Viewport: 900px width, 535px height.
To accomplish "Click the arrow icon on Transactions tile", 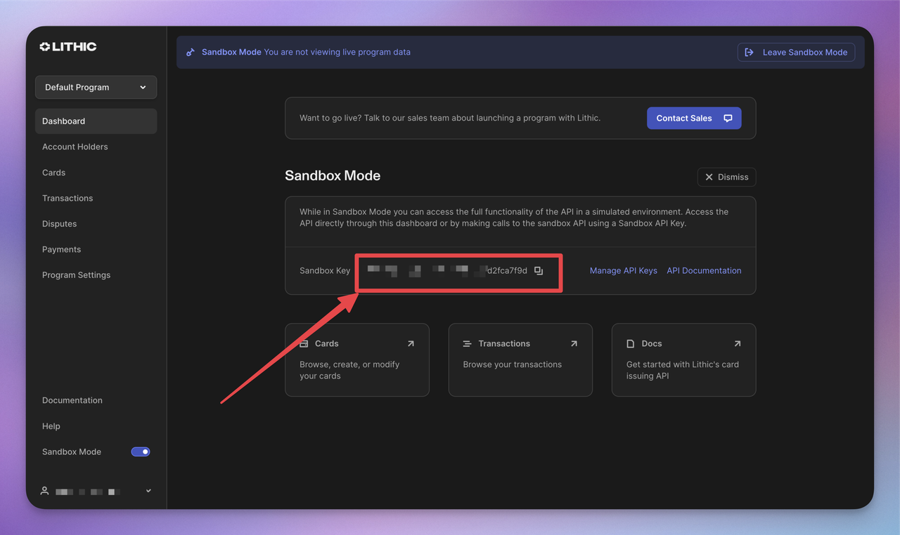I will [574, 343].
